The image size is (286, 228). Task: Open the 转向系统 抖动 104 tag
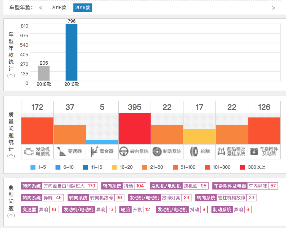pyautogui.click(x=124, y=186)
